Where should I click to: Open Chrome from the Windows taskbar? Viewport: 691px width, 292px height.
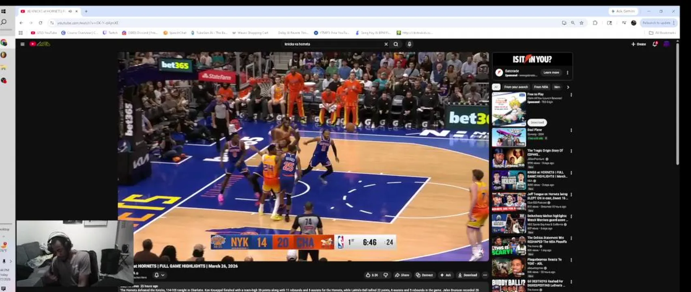(x=4, y=43)
